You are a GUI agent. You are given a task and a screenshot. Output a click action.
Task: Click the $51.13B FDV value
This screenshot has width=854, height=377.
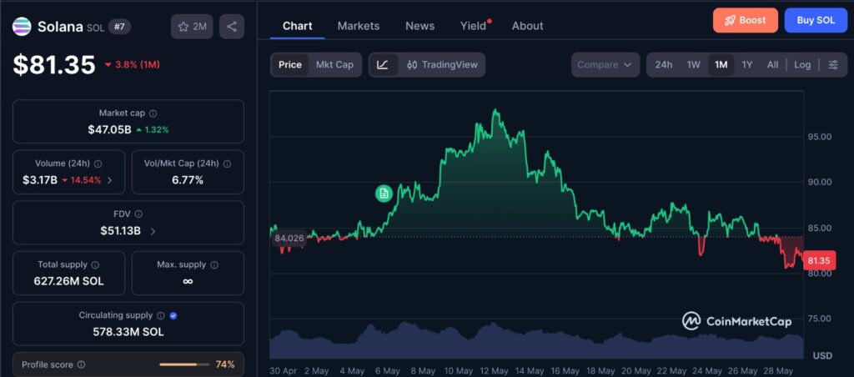pos(120,231)
